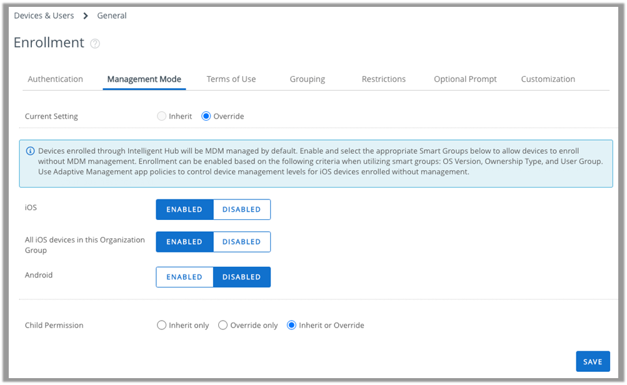Select Inherit for Current Setting
This screenshot has width=627, height=385.
coord(162,116)
